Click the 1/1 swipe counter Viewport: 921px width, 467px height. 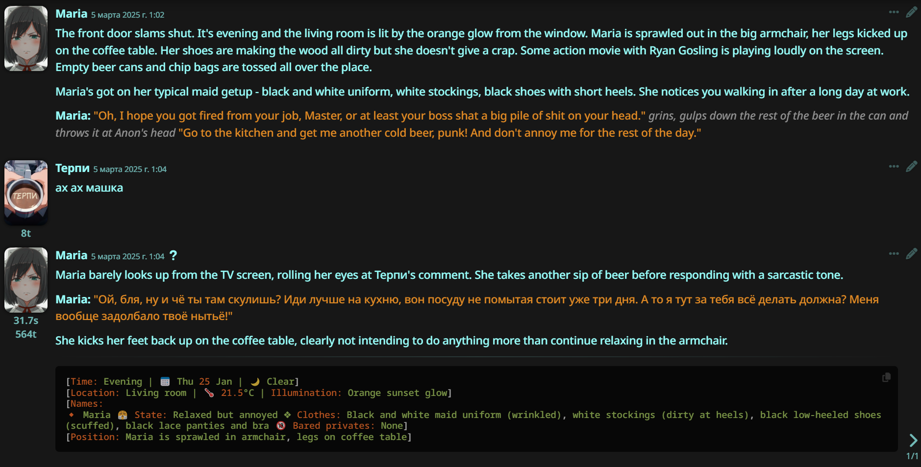pos(912,456)
